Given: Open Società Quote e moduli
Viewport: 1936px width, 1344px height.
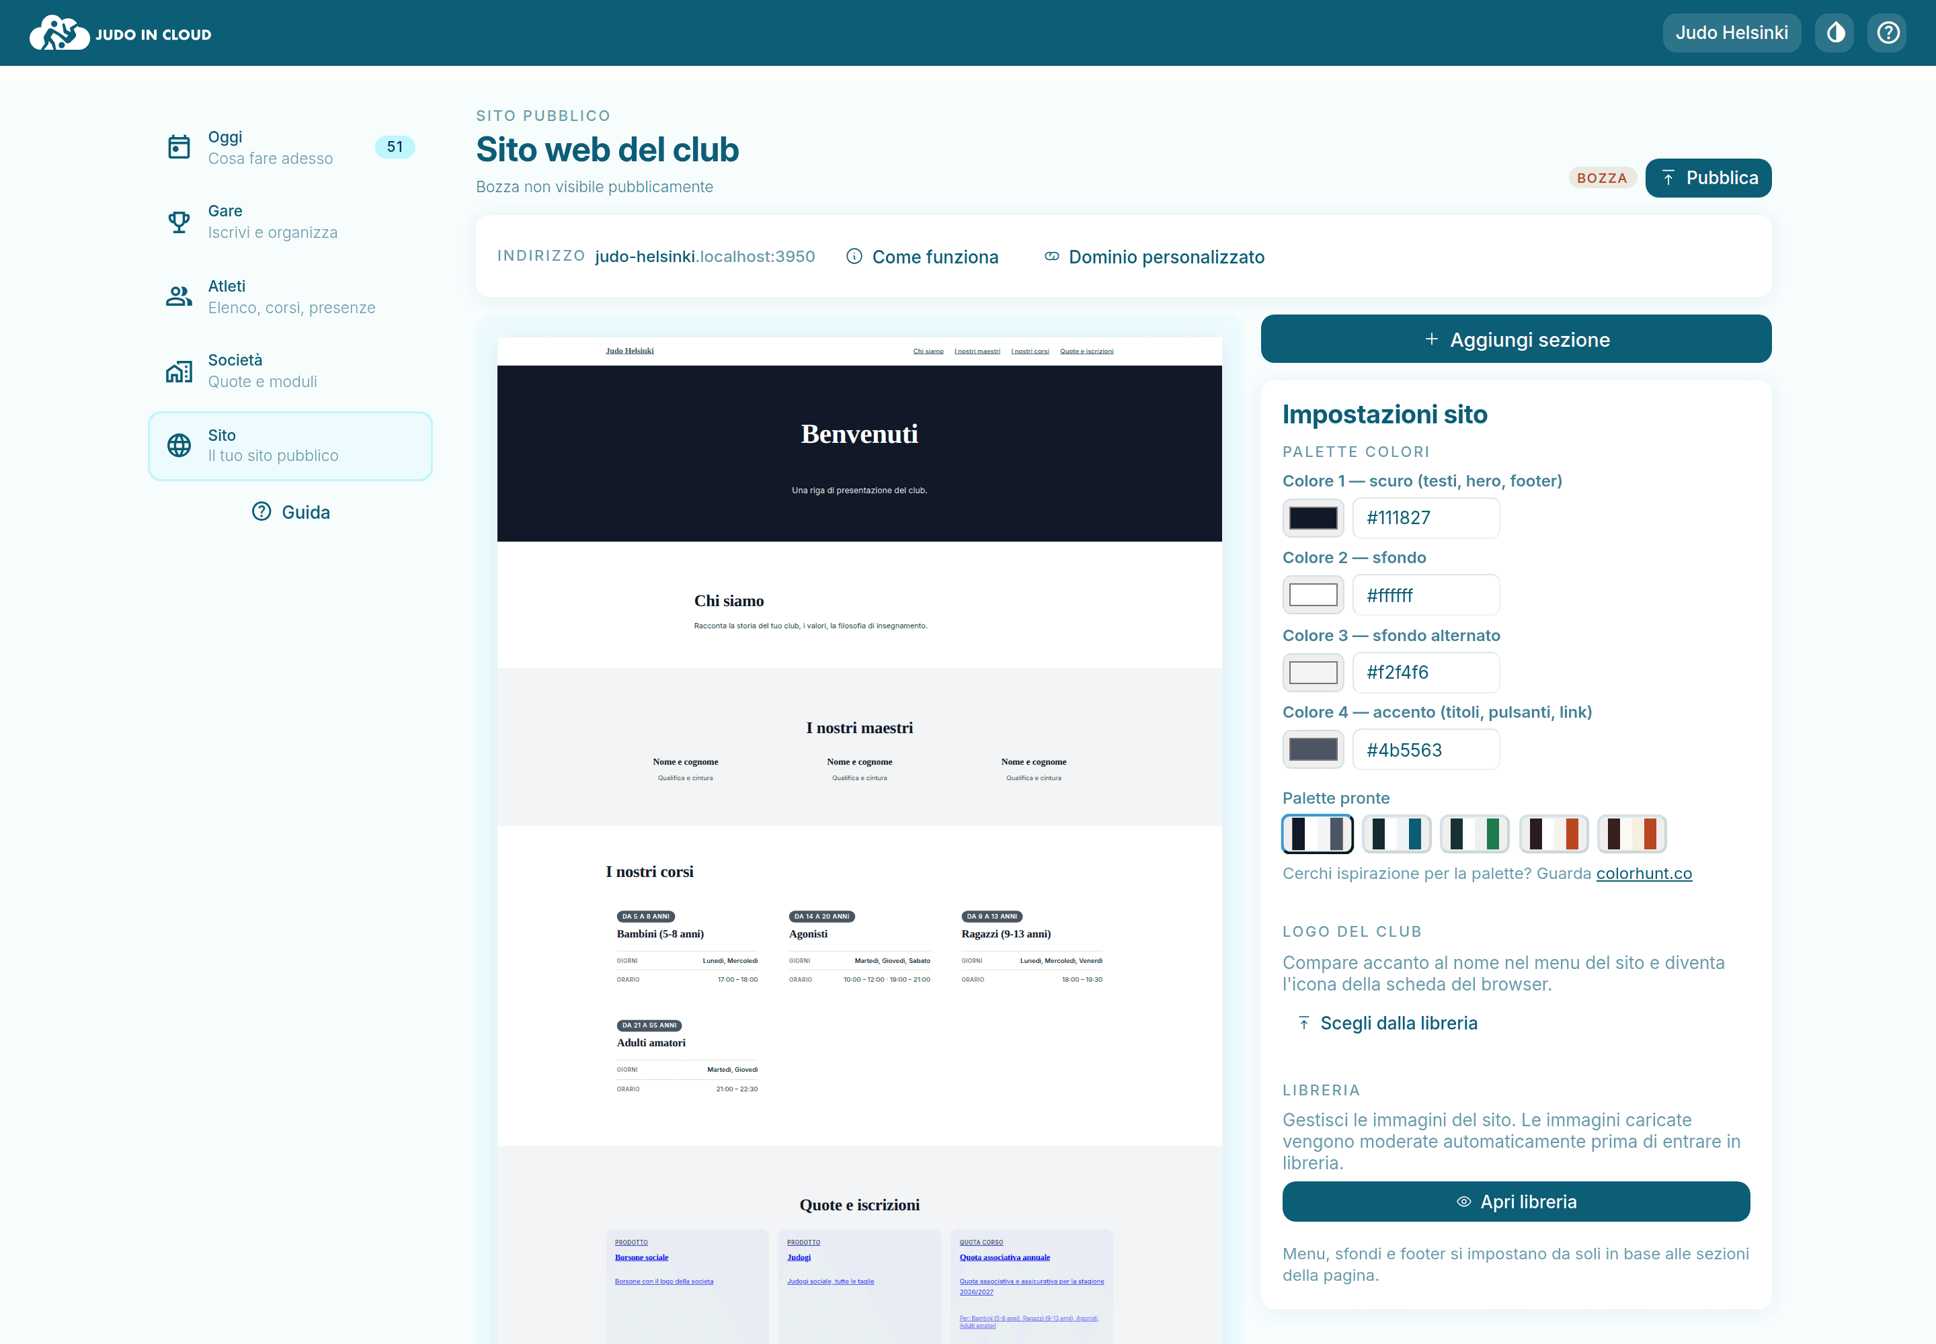Looking at the screenshot, I should point(290,370).
